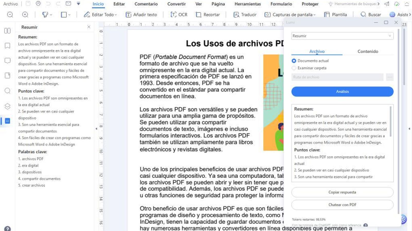Select the Documento actual radio button

(294, 61)
